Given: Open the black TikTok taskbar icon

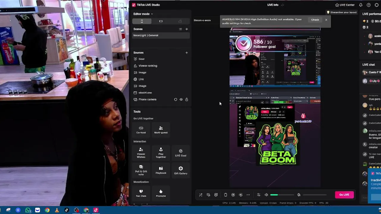Looking at the screenshot, I should [x=67, y=210].
